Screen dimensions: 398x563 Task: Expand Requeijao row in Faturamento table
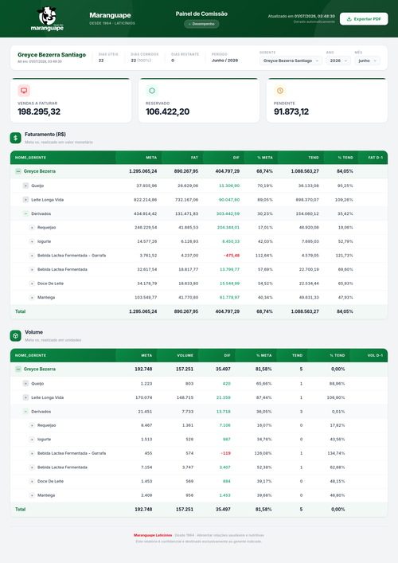pos(32,228)
